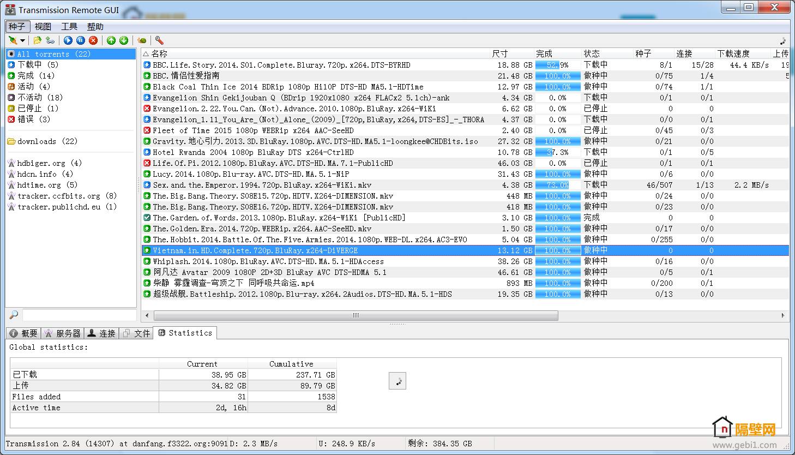Screen dimensions: 795x455
Task: Click the connect to Transmission plug icon
Action: (x=13, y=40)
